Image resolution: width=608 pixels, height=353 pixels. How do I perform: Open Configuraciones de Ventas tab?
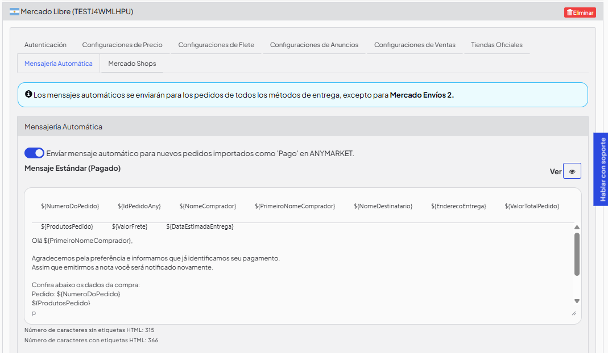[x=415, y=45]
